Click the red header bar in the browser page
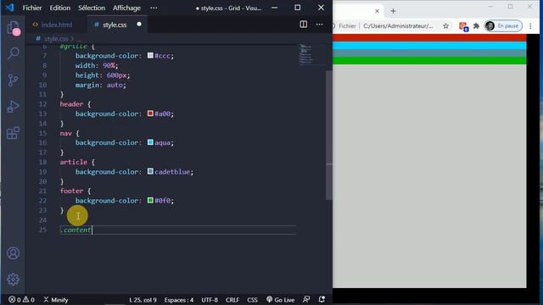 (429, 38)
